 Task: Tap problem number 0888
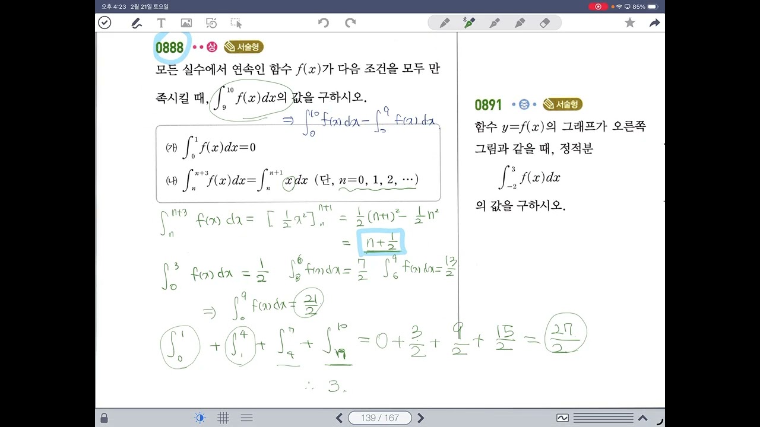point(169,47)
